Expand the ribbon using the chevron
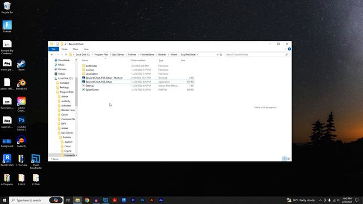This screenshot has height=204, width=363. pos(285,49)
